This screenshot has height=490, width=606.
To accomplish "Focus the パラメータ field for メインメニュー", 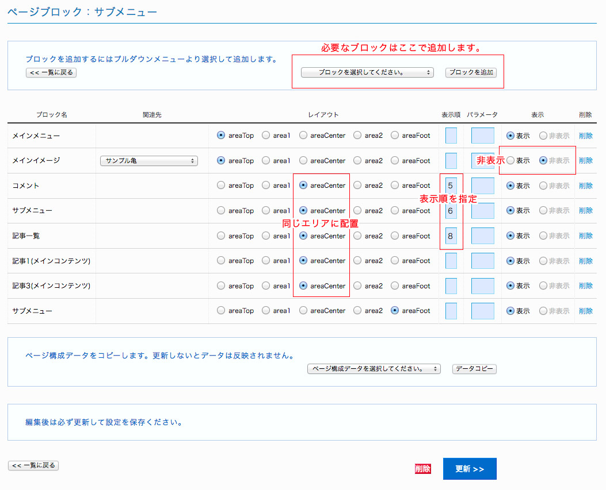I will [x=482, y=136].
